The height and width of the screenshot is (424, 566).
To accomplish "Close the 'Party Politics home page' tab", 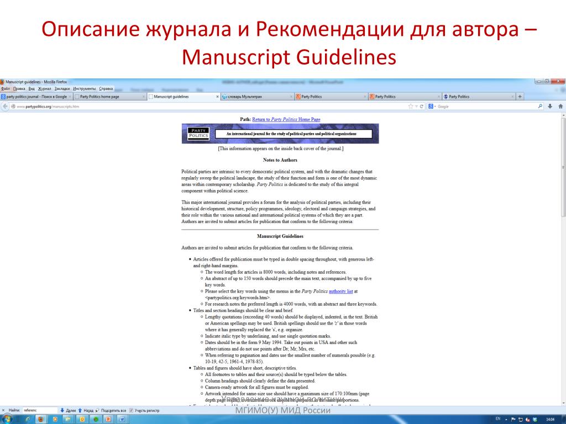I will [x=144, y=97].
